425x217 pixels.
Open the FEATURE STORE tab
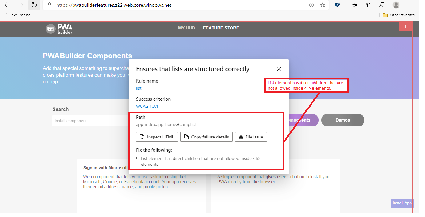(221, 28)
